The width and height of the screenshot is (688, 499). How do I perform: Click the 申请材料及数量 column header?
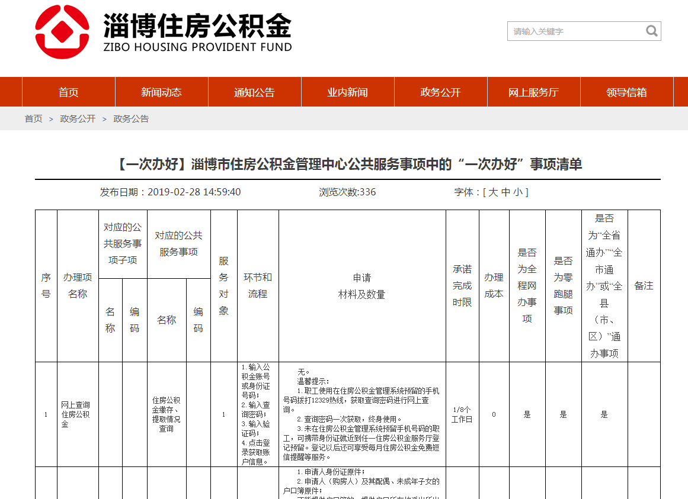(362, 286)
